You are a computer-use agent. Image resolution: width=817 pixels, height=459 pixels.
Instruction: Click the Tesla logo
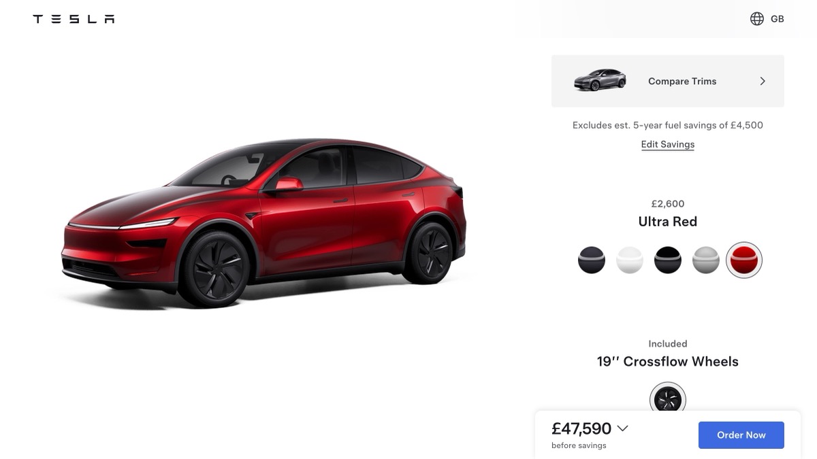tap(74, 19)
